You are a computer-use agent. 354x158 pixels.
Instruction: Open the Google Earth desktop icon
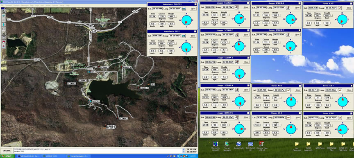point(239,145)
